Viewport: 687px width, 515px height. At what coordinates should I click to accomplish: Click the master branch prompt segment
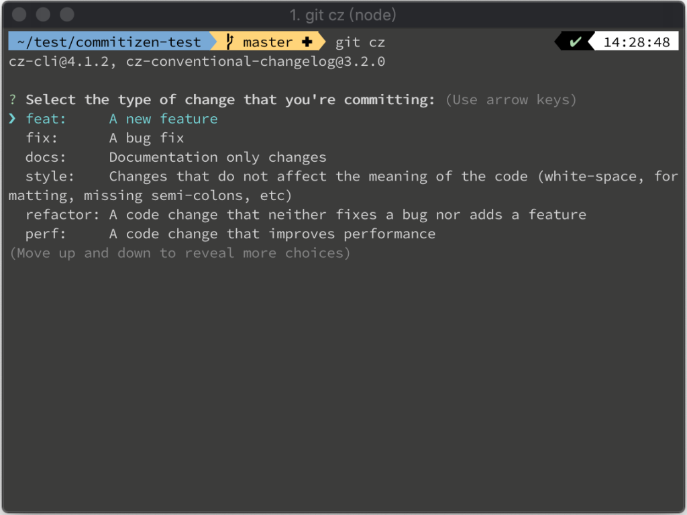pyautogui.click(x=268, y=42)
